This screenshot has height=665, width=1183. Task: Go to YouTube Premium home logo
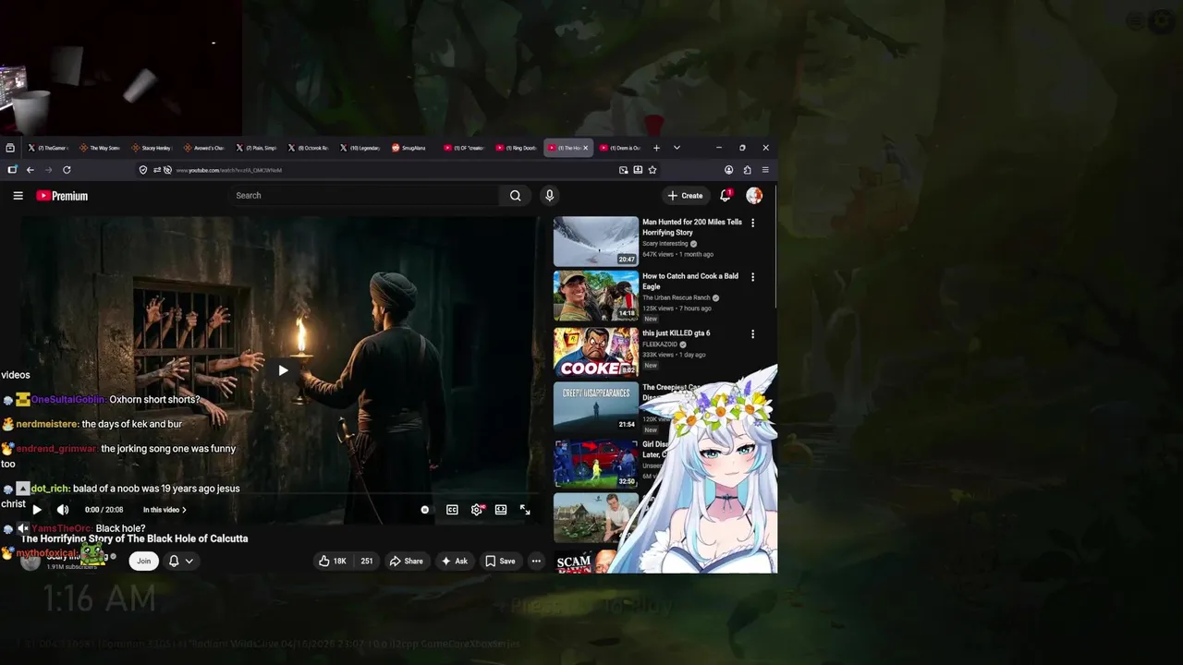(x=62, y=196)
